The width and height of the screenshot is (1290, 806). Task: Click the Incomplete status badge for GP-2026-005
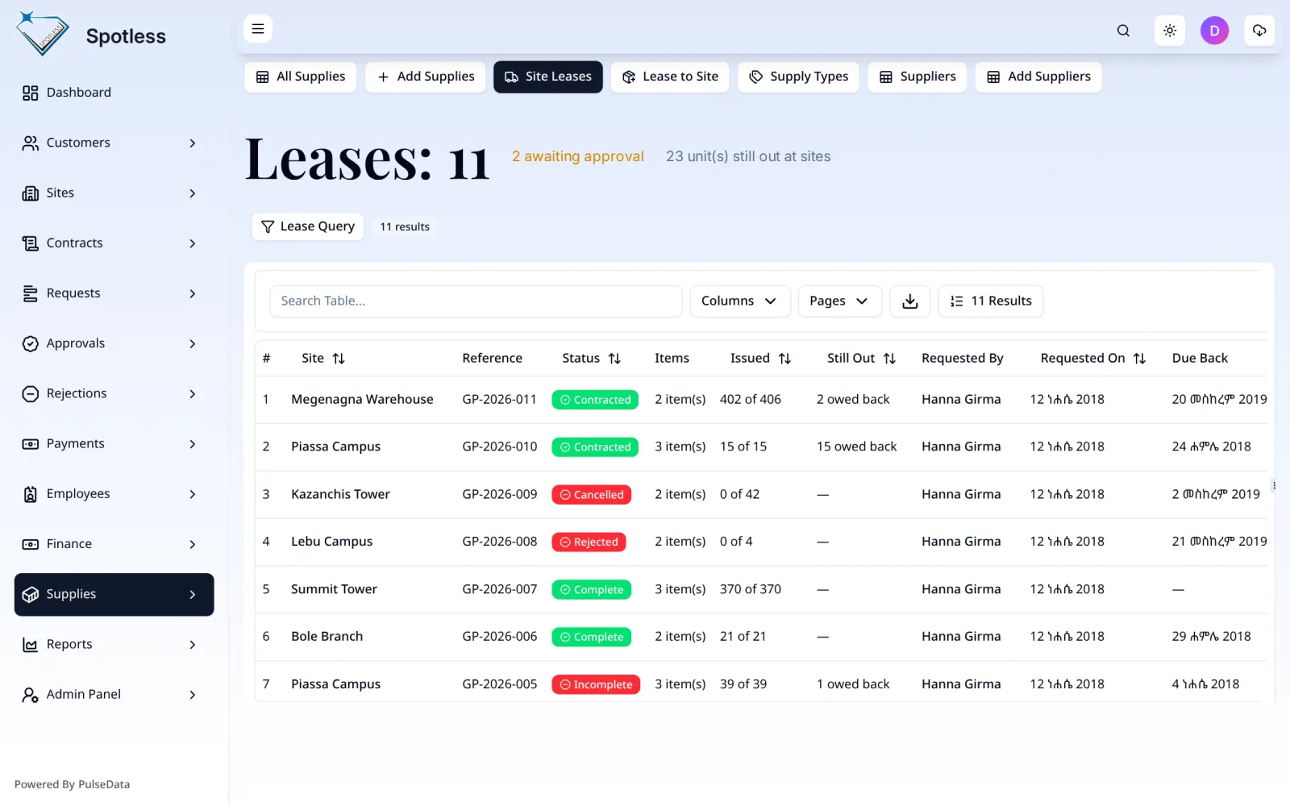pyautogui.click(x=596, y=684)
